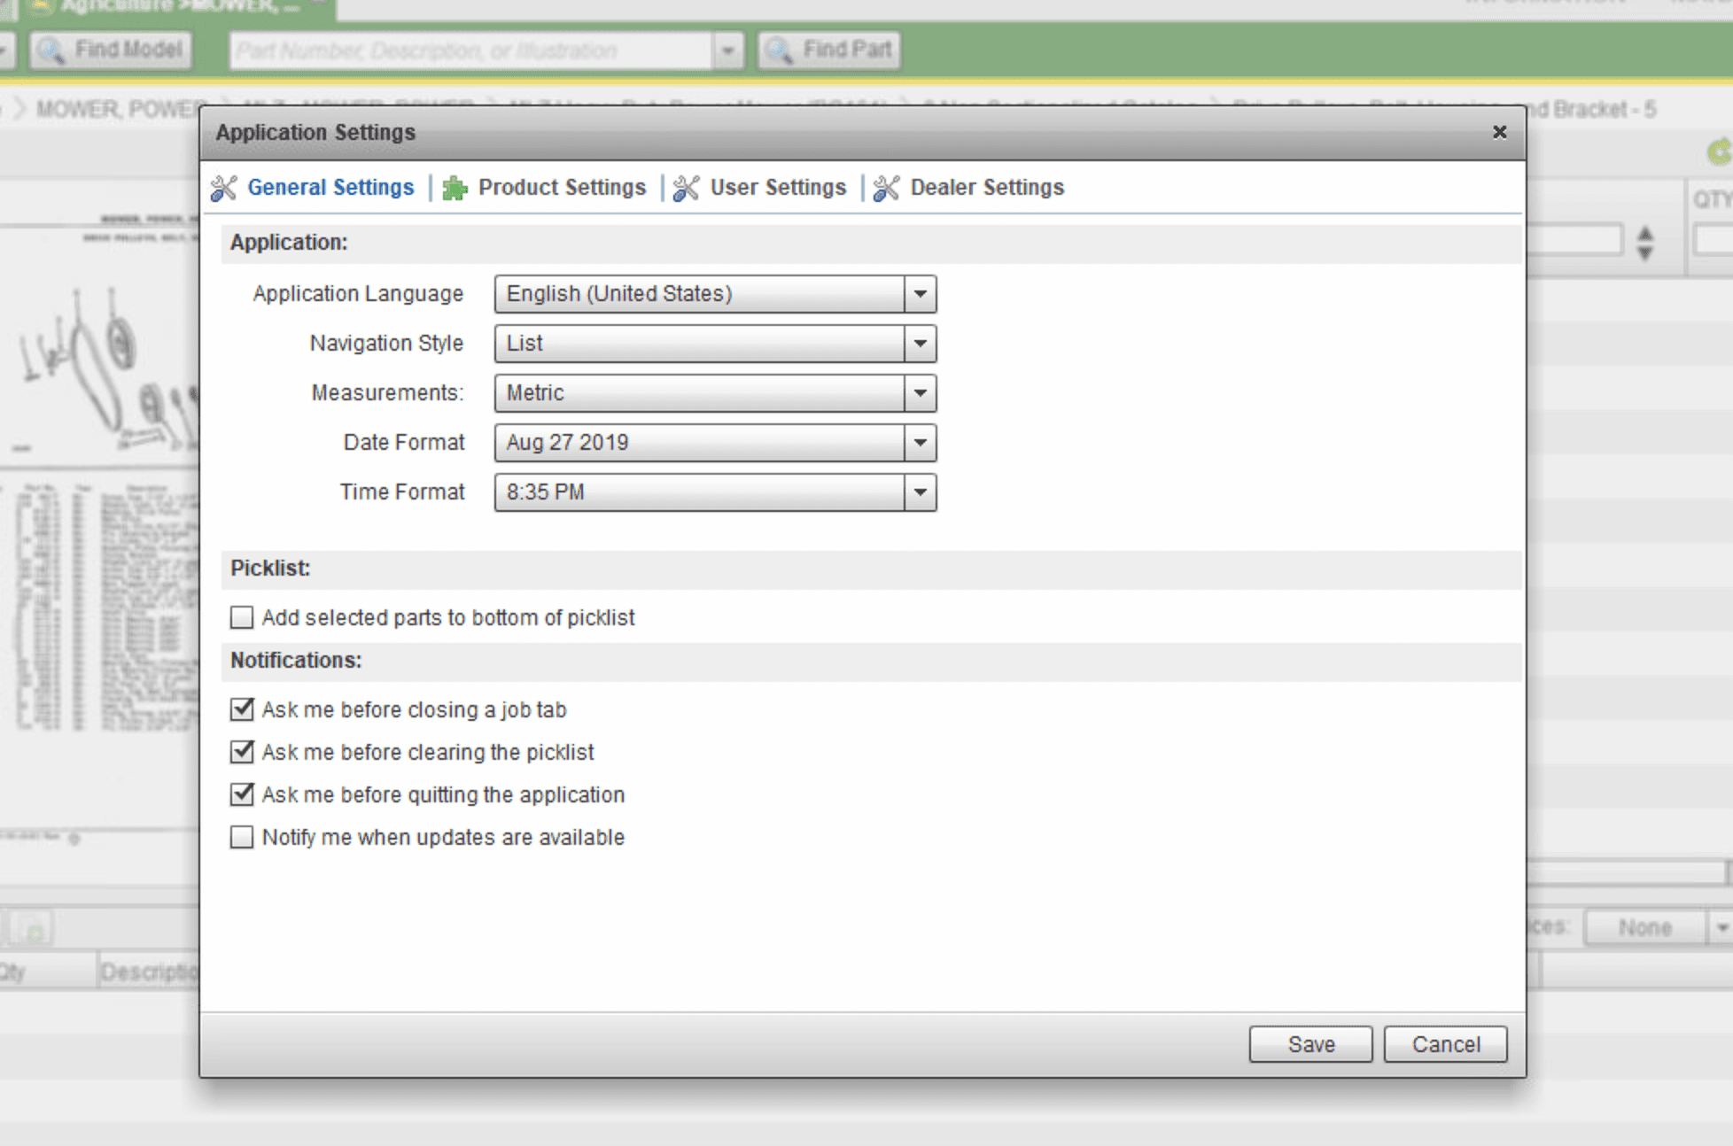Open the Dealer Settings tab
This screenshot has height=1146, width=1733.
(987, 188)
